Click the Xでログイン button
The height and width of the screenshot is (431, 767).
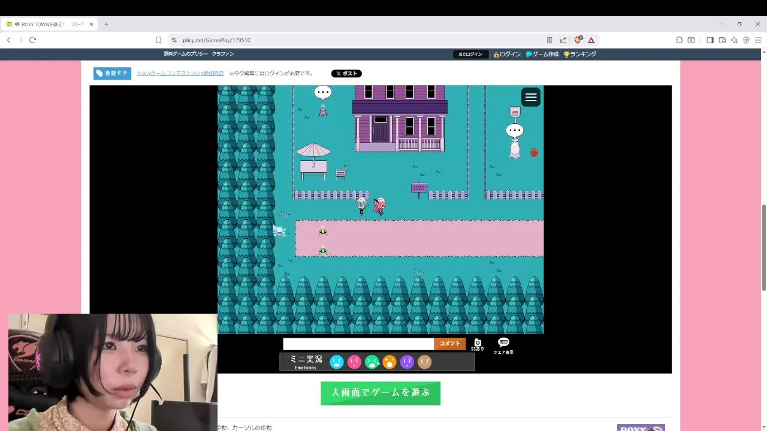click(470, 54)
